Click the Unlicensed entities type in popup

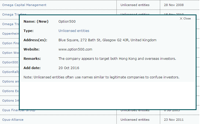[x=74, y=31]
